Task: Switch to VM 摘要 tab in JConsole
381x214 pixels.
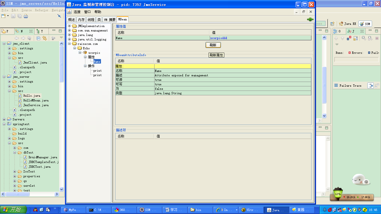Action: coord(110,20)
